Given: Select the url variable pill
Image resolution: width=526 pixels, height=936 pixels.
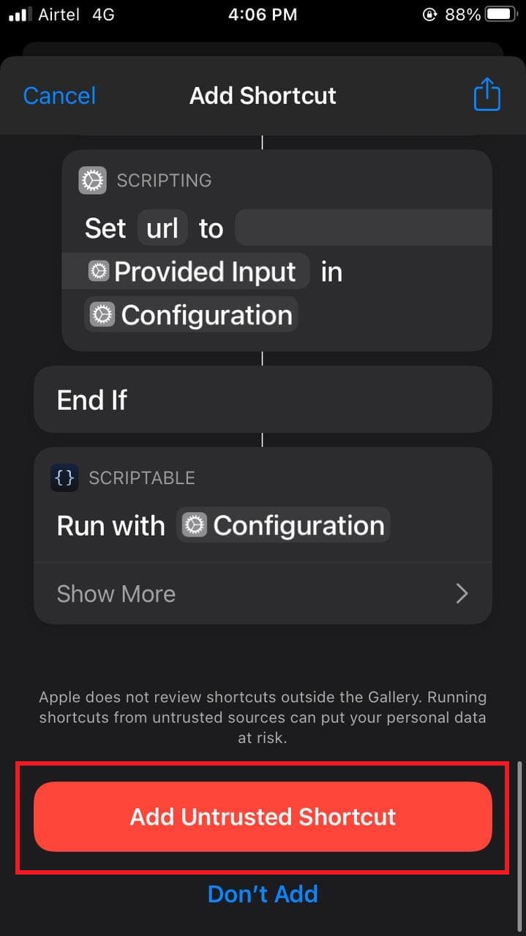Looking at the screenshot, I should tap(162, 227).
